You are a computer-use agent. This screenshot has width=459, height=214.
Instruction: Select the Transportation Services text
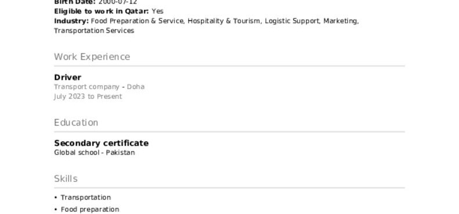[x=94, y=31]
